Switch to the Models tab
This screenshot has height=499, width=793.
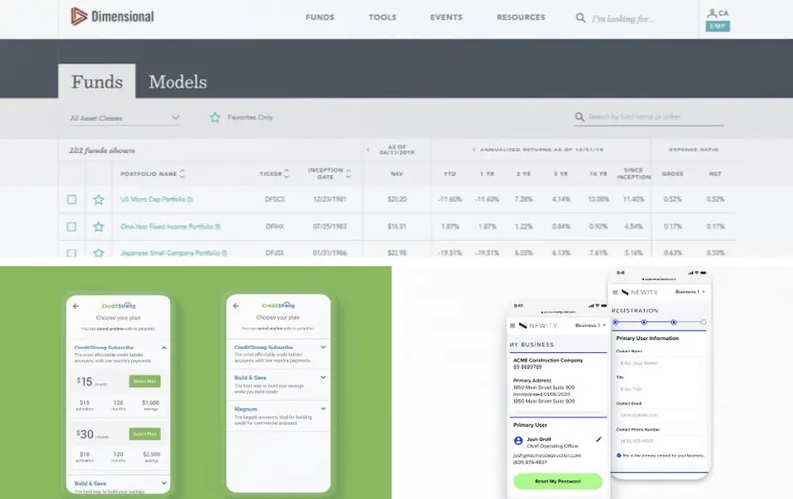click(177, 82)
